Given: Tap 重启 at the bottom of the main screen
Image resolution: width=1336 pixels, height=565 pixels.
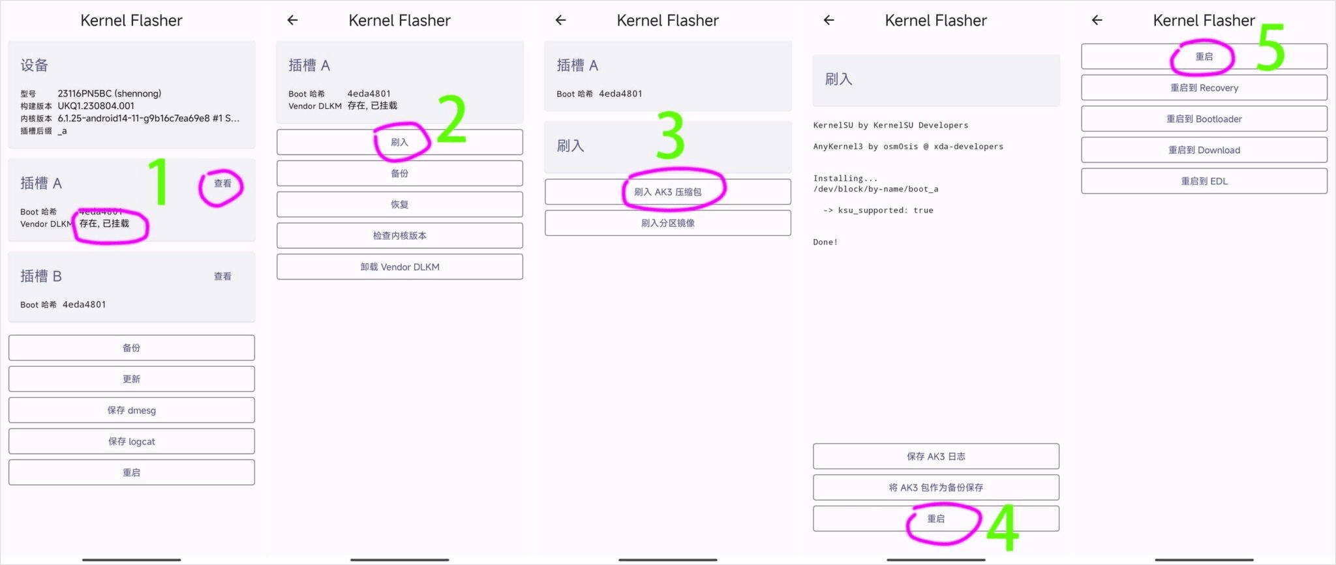Looking at the screenshot, I should click(131, 472).
